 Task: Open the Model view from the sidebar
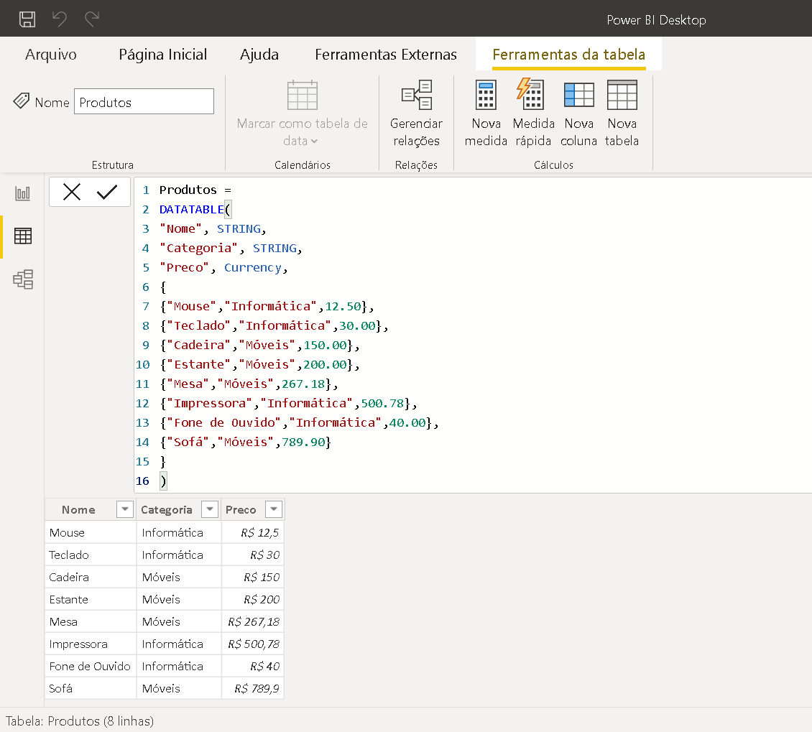(x=22, y=279)
